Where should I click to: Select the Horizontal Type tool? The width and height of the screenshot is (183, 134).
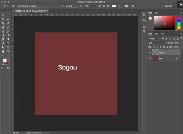point(8,43)
